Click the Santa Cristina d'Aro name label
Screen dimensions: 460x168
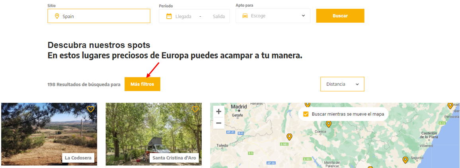tap(174, 158)
